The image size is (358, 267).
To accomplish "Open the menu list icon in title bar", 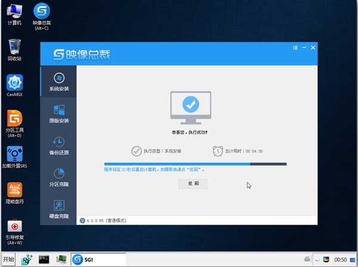I will point(295,48).
